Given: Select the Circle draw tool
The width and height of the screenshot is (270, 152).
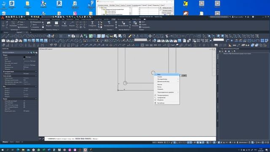Looking at the screenshot, I should click(28, 36).
